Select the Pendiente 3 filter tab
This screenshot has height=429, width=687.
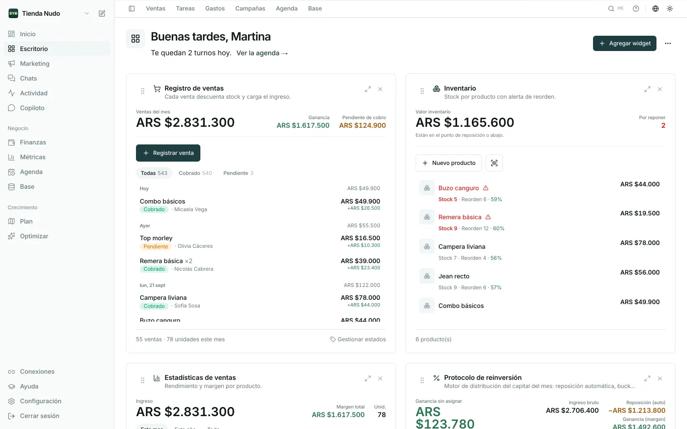tap(239, 173)
